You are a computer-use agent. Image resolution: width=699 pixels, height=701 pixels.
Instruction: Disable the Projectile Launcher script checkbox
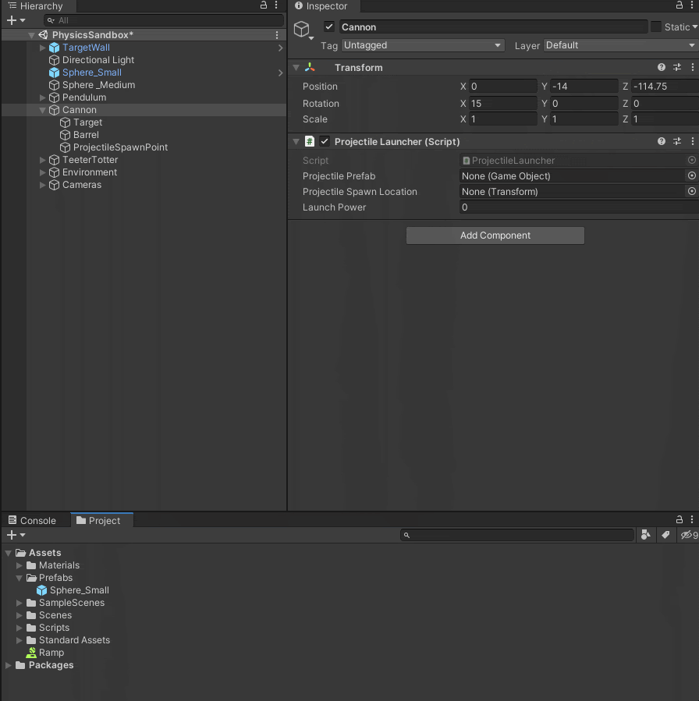click(x=325, y=142)
